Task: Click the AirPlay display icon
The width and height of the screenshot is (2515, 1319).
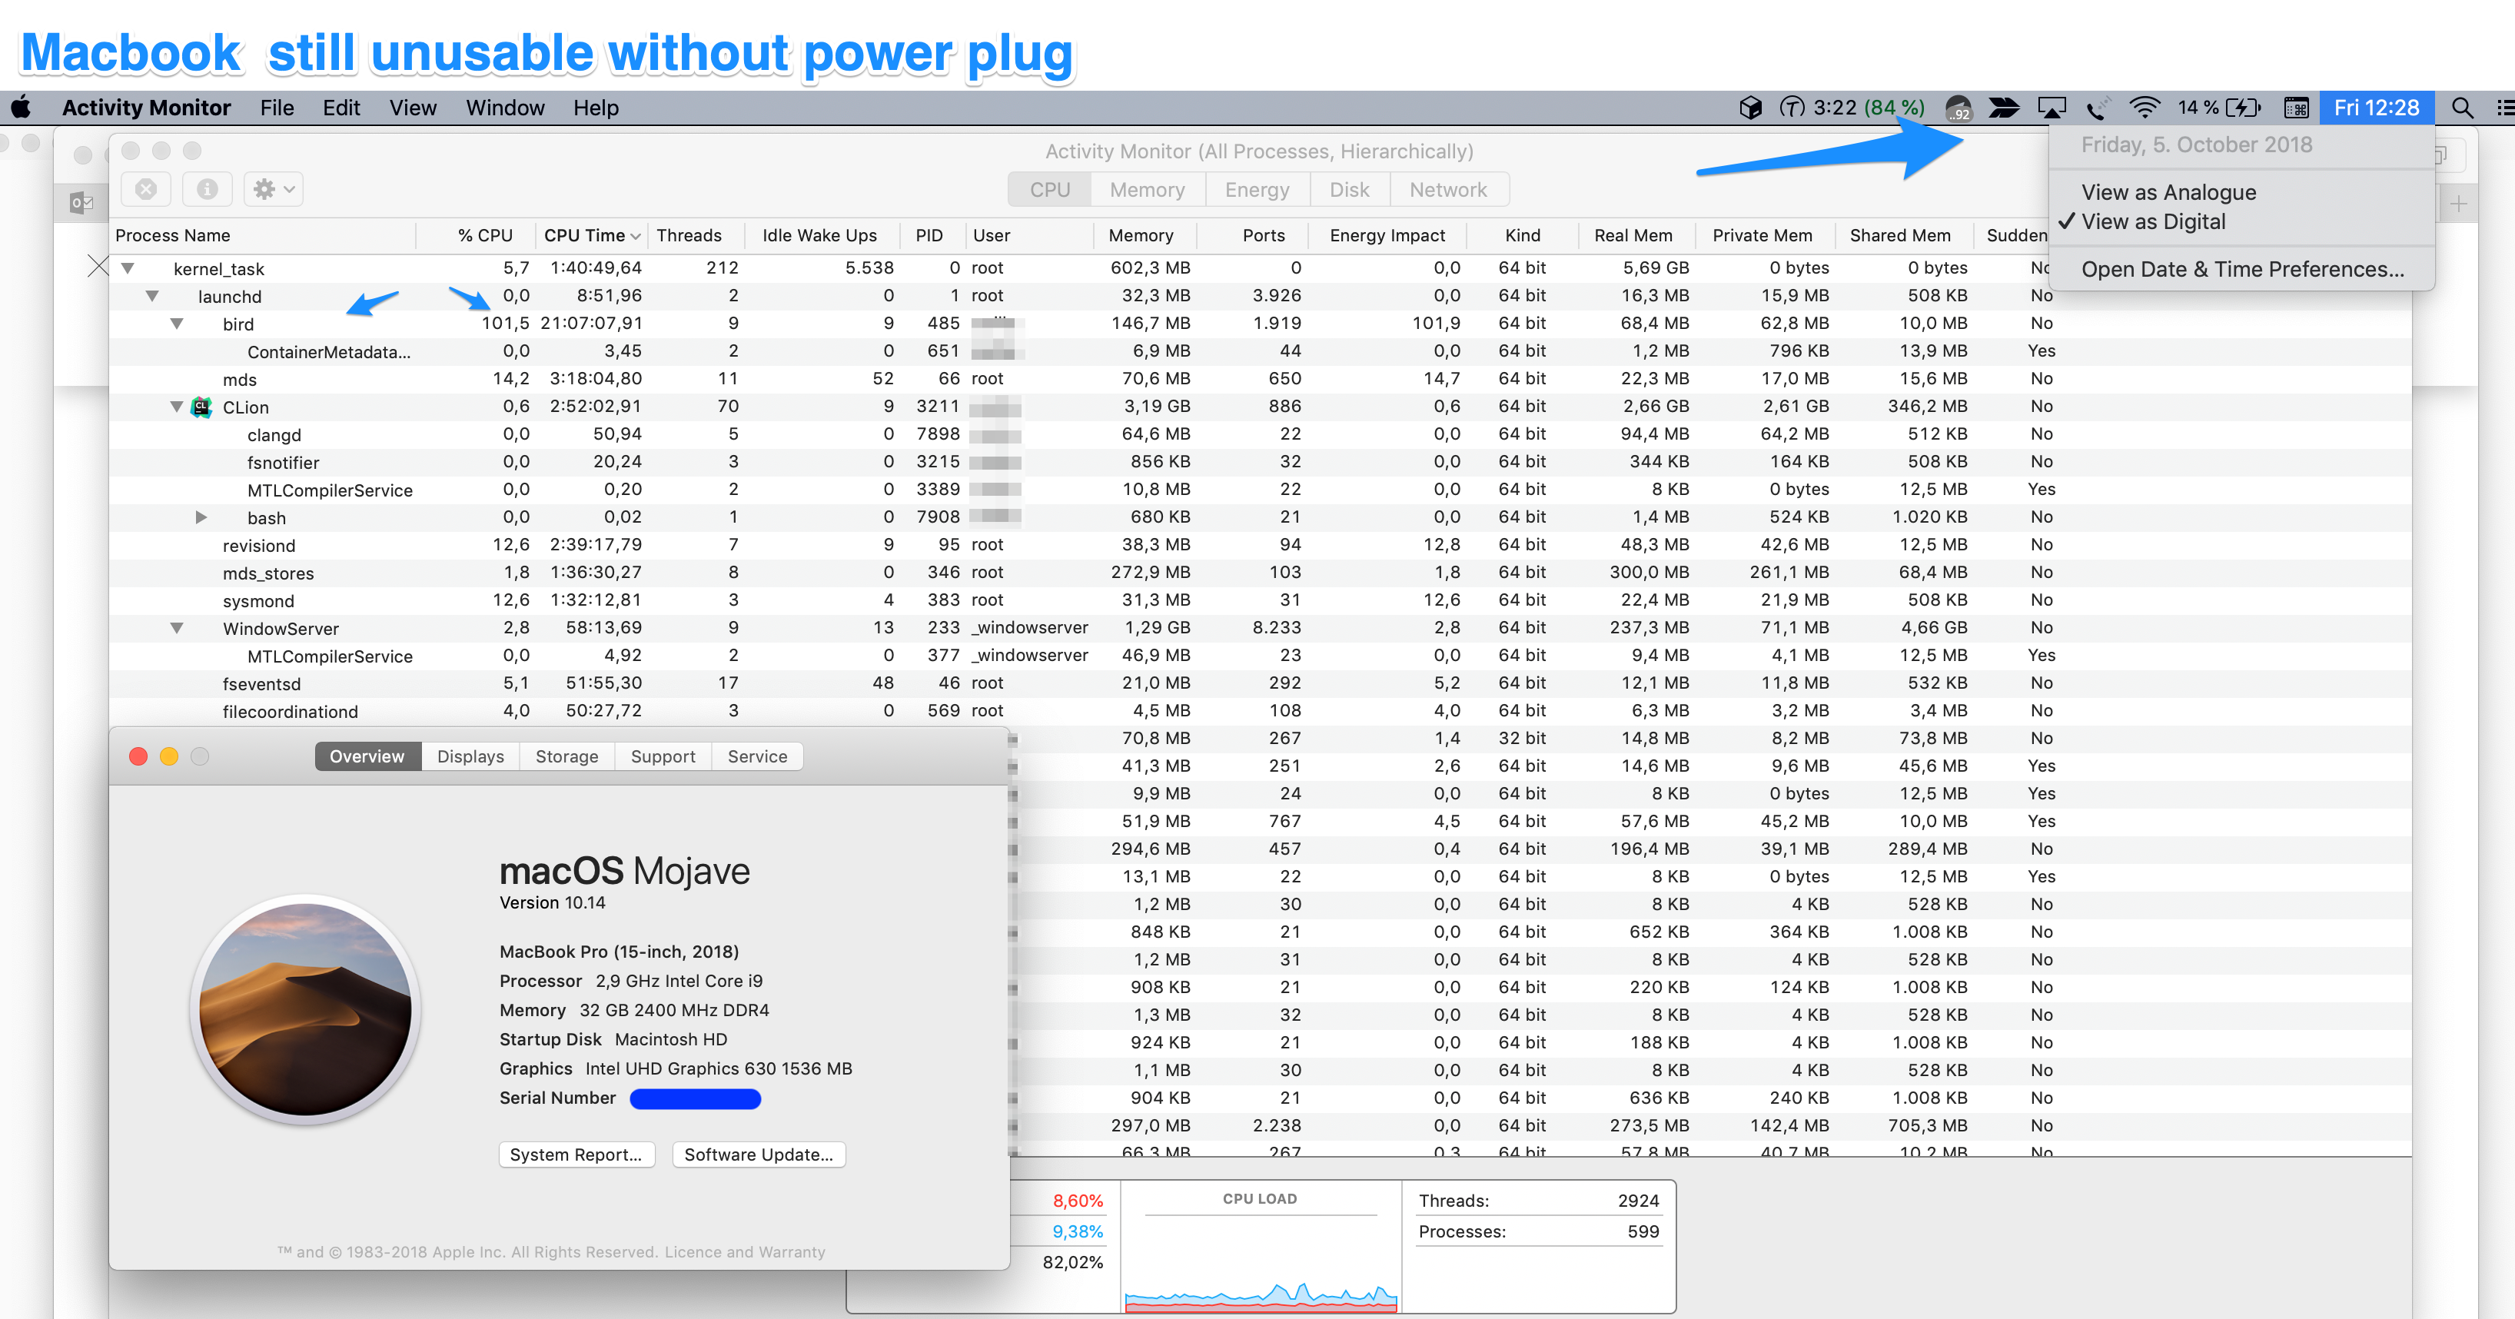Action: tap(2052, 108)
